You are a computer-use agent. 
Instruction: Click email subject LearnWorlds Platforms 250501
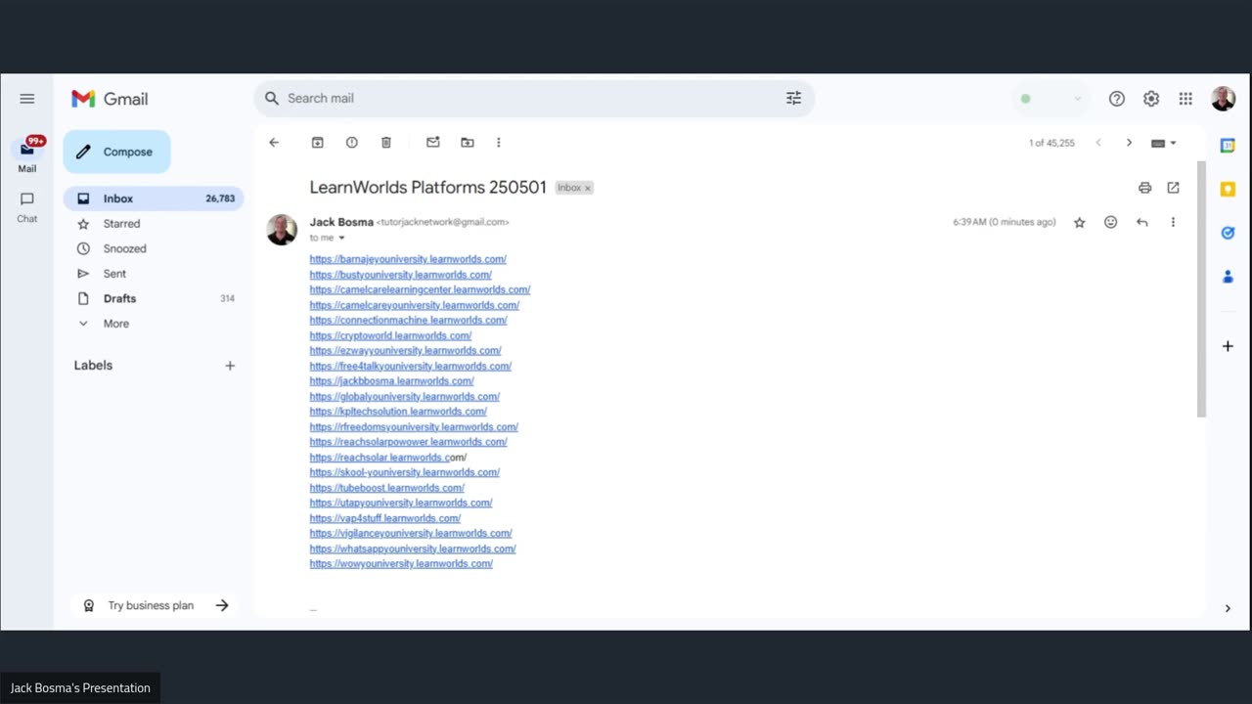pos(427,188)
